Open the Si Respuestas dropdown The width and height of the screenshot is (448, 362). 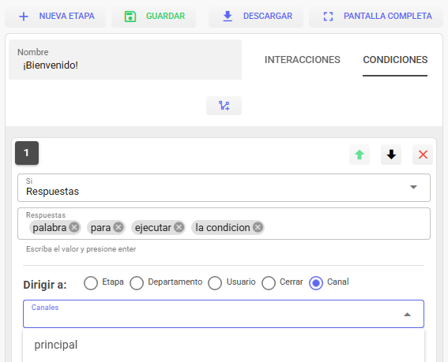coord(224,188)
